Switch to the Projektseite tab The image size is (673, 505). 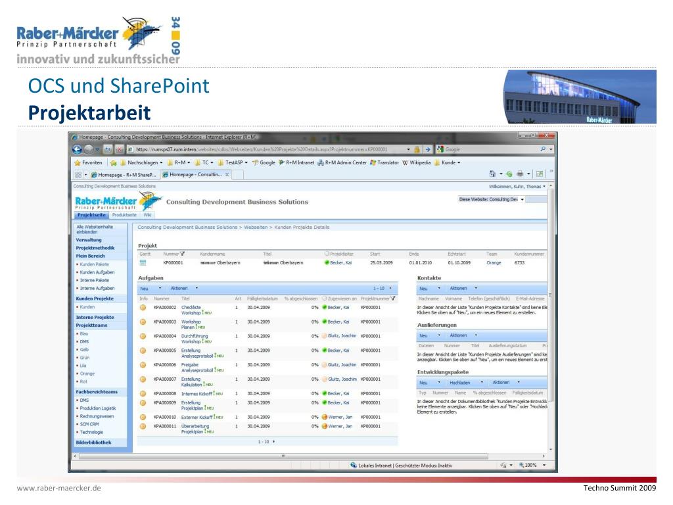coord(91,215)
